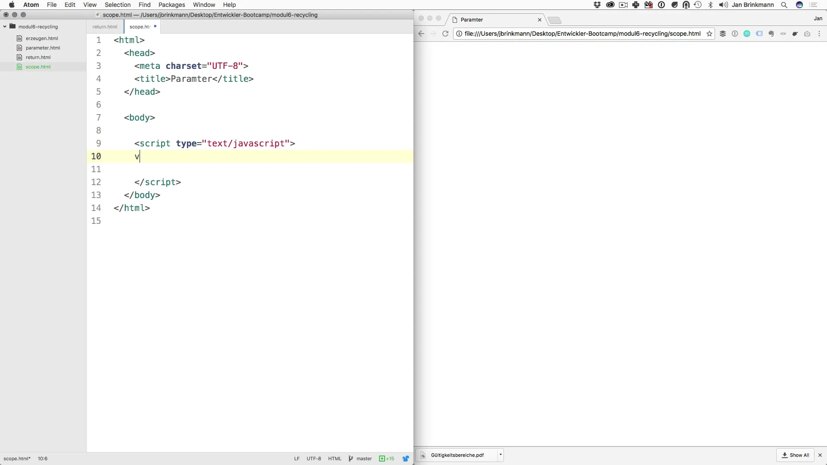Click the title text Paramter on line 4
This screenshot has width=827, height=465.
coord(191,79)
